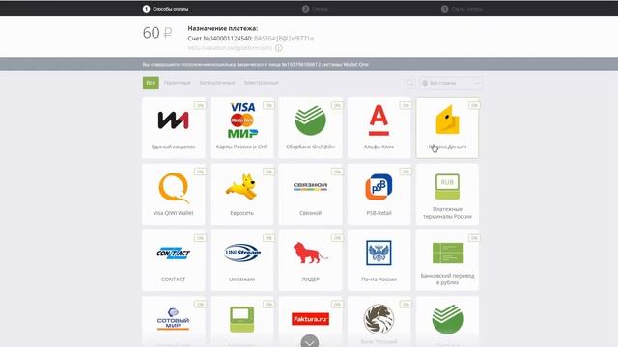Select the ЛИДЕР red lion tile
Viewport: 618px width, 347px height.
click(311, 260)
